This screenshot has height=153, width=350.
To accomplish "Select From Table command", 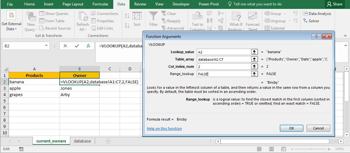I will click(52, 21).
